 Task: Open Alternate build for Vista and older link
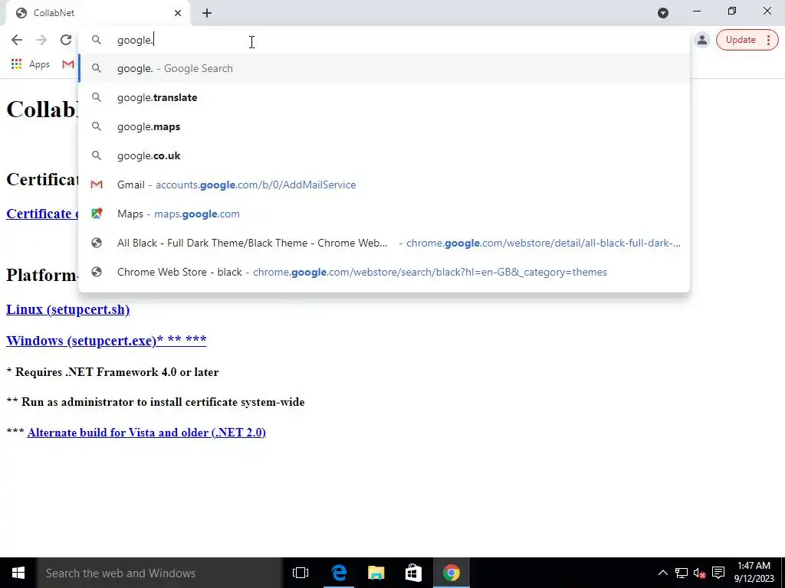146,433
